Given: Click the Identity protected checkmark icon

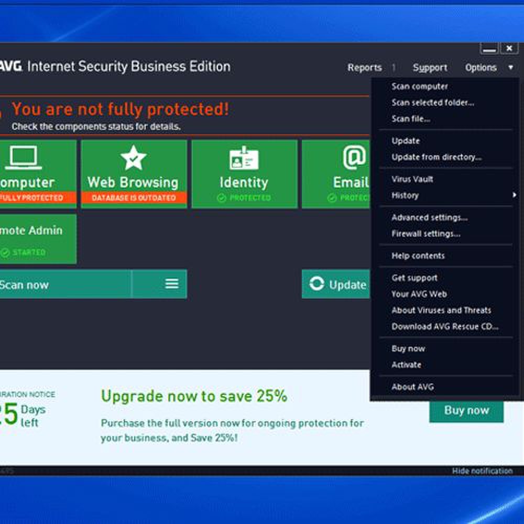Looking at the screenshot, I should pyautogui.click(x=221, y=198).
